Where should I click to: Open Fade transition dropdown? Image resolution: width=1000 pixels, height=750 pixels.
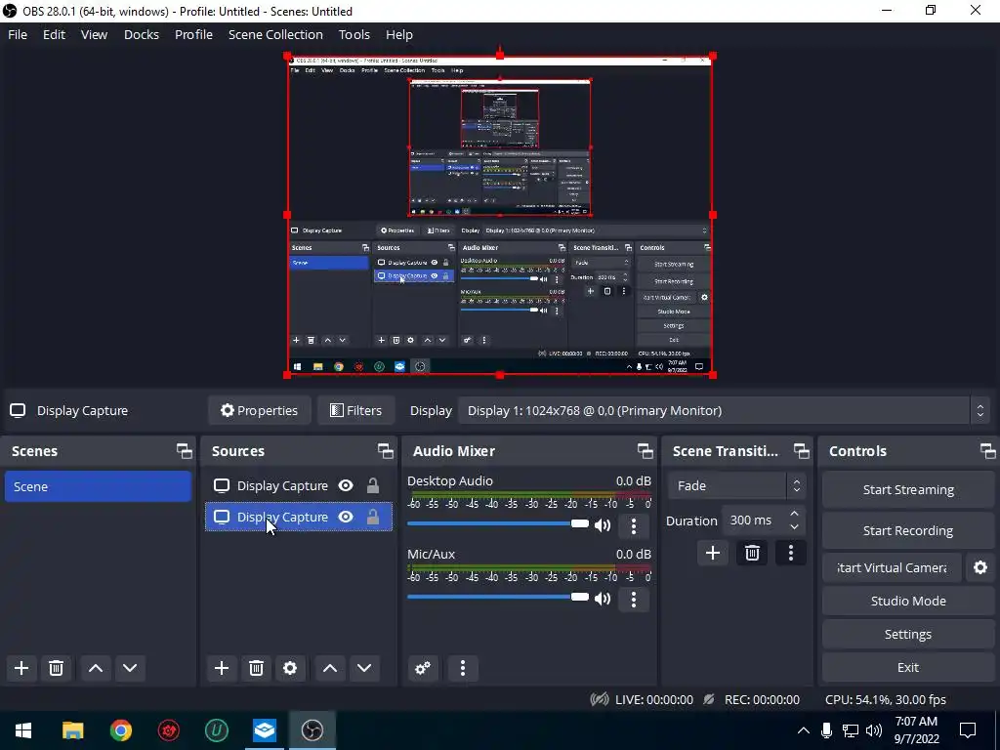coord(737,486)
